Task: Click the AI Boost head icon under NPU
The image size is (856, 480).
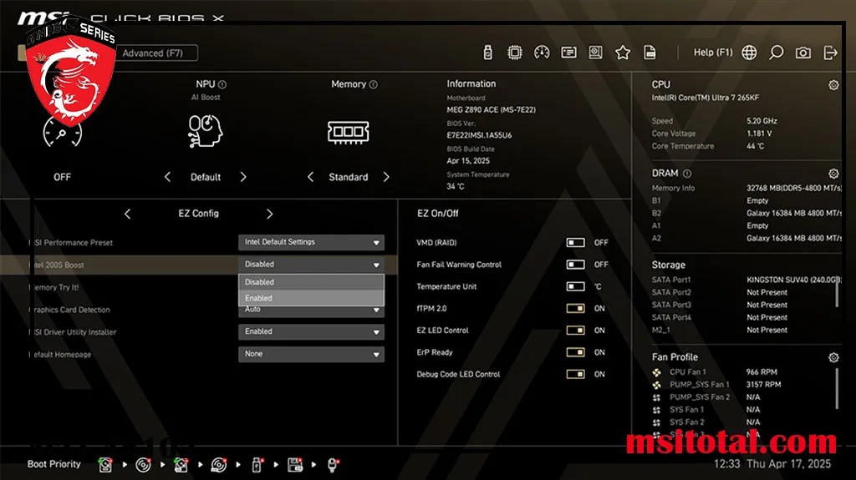Action: (206, 131)
